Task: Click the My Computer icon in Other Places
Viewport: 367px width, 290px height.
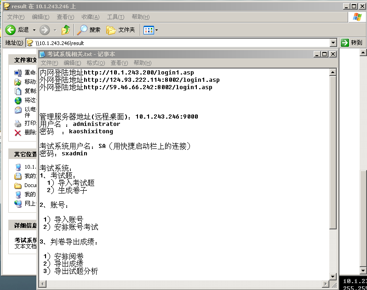Action: [18, 194]
